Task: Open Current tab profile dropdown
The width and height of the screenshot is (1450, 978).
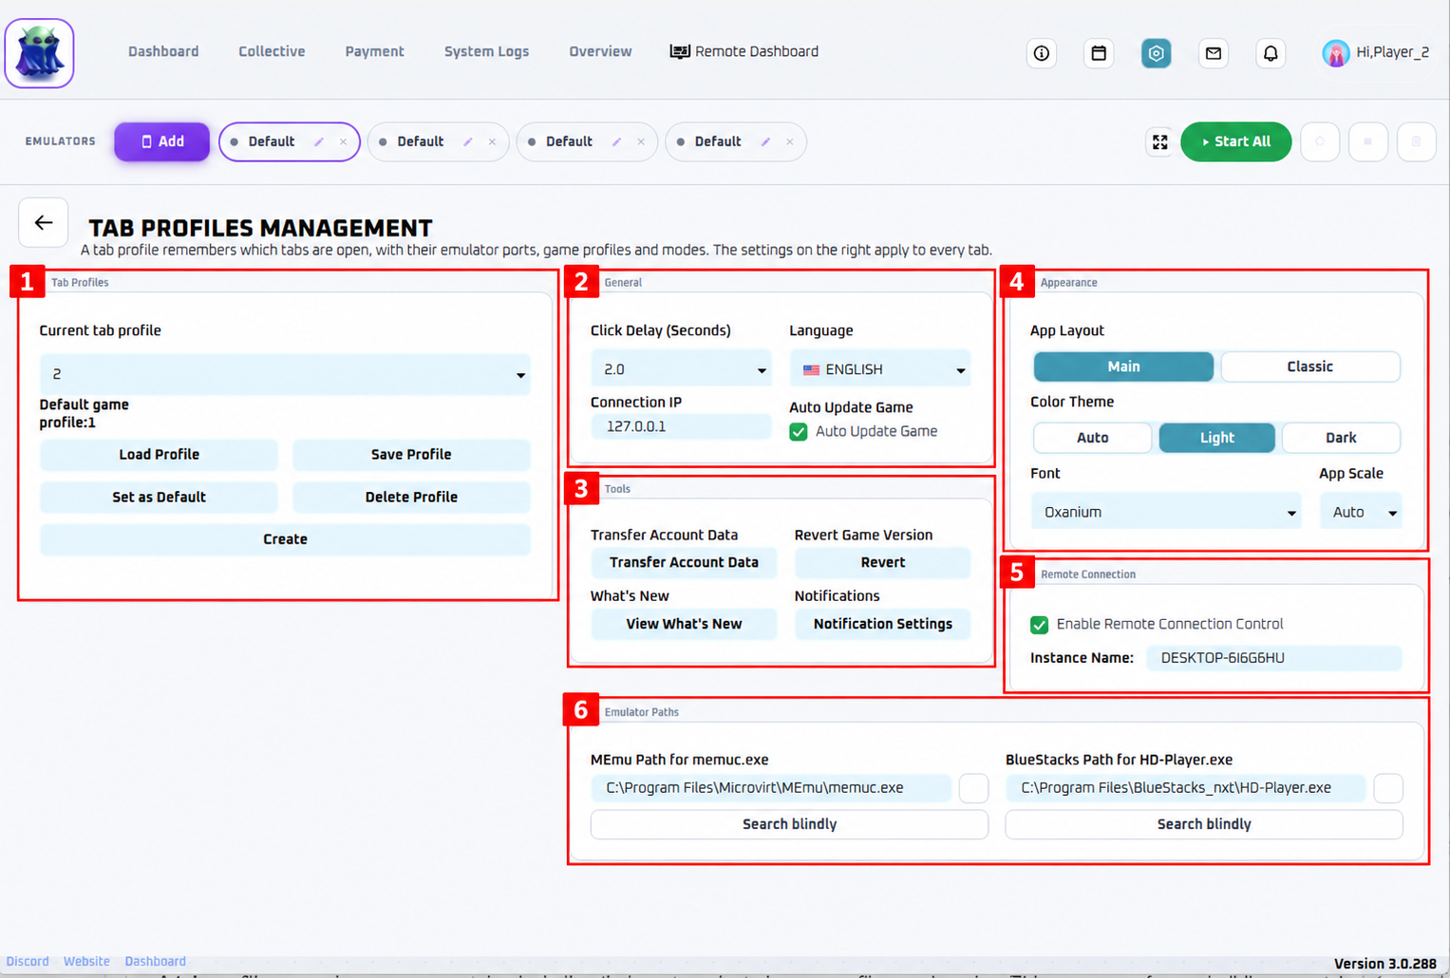Action: coord(285,374)
